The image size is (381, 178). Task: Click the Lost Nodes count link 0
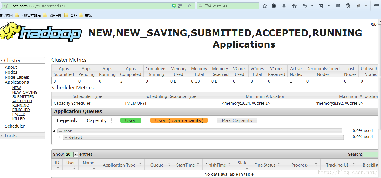[345, 81]
